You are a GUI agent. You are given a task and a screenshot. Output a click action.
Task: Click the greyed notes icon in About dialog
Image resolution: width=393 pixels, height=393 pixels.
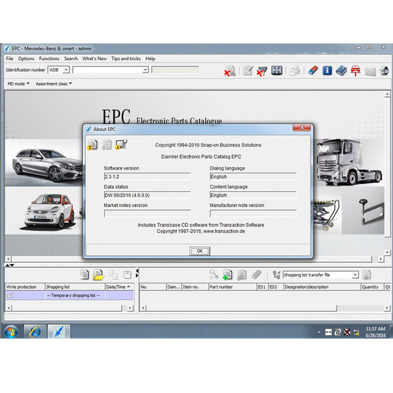pyautogui.click(x=107, y=145)
